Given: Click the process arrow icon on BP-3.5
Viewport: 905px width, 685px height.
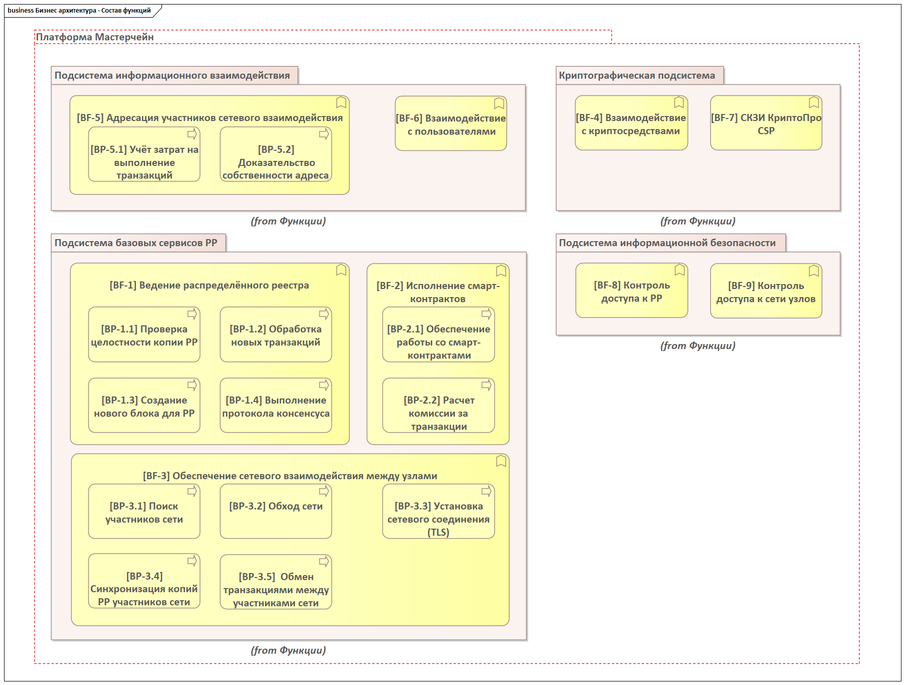Looking at the screenshot, I should 324,561.
